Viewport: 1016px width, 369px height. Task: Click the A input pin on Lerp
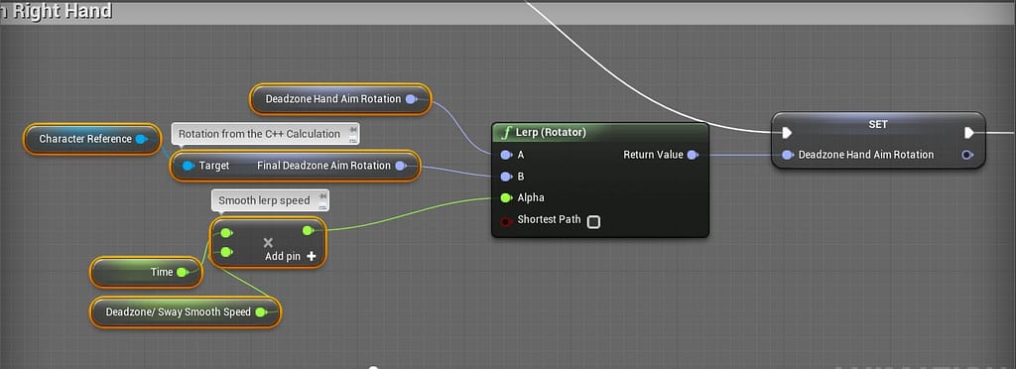pos(507,155)
